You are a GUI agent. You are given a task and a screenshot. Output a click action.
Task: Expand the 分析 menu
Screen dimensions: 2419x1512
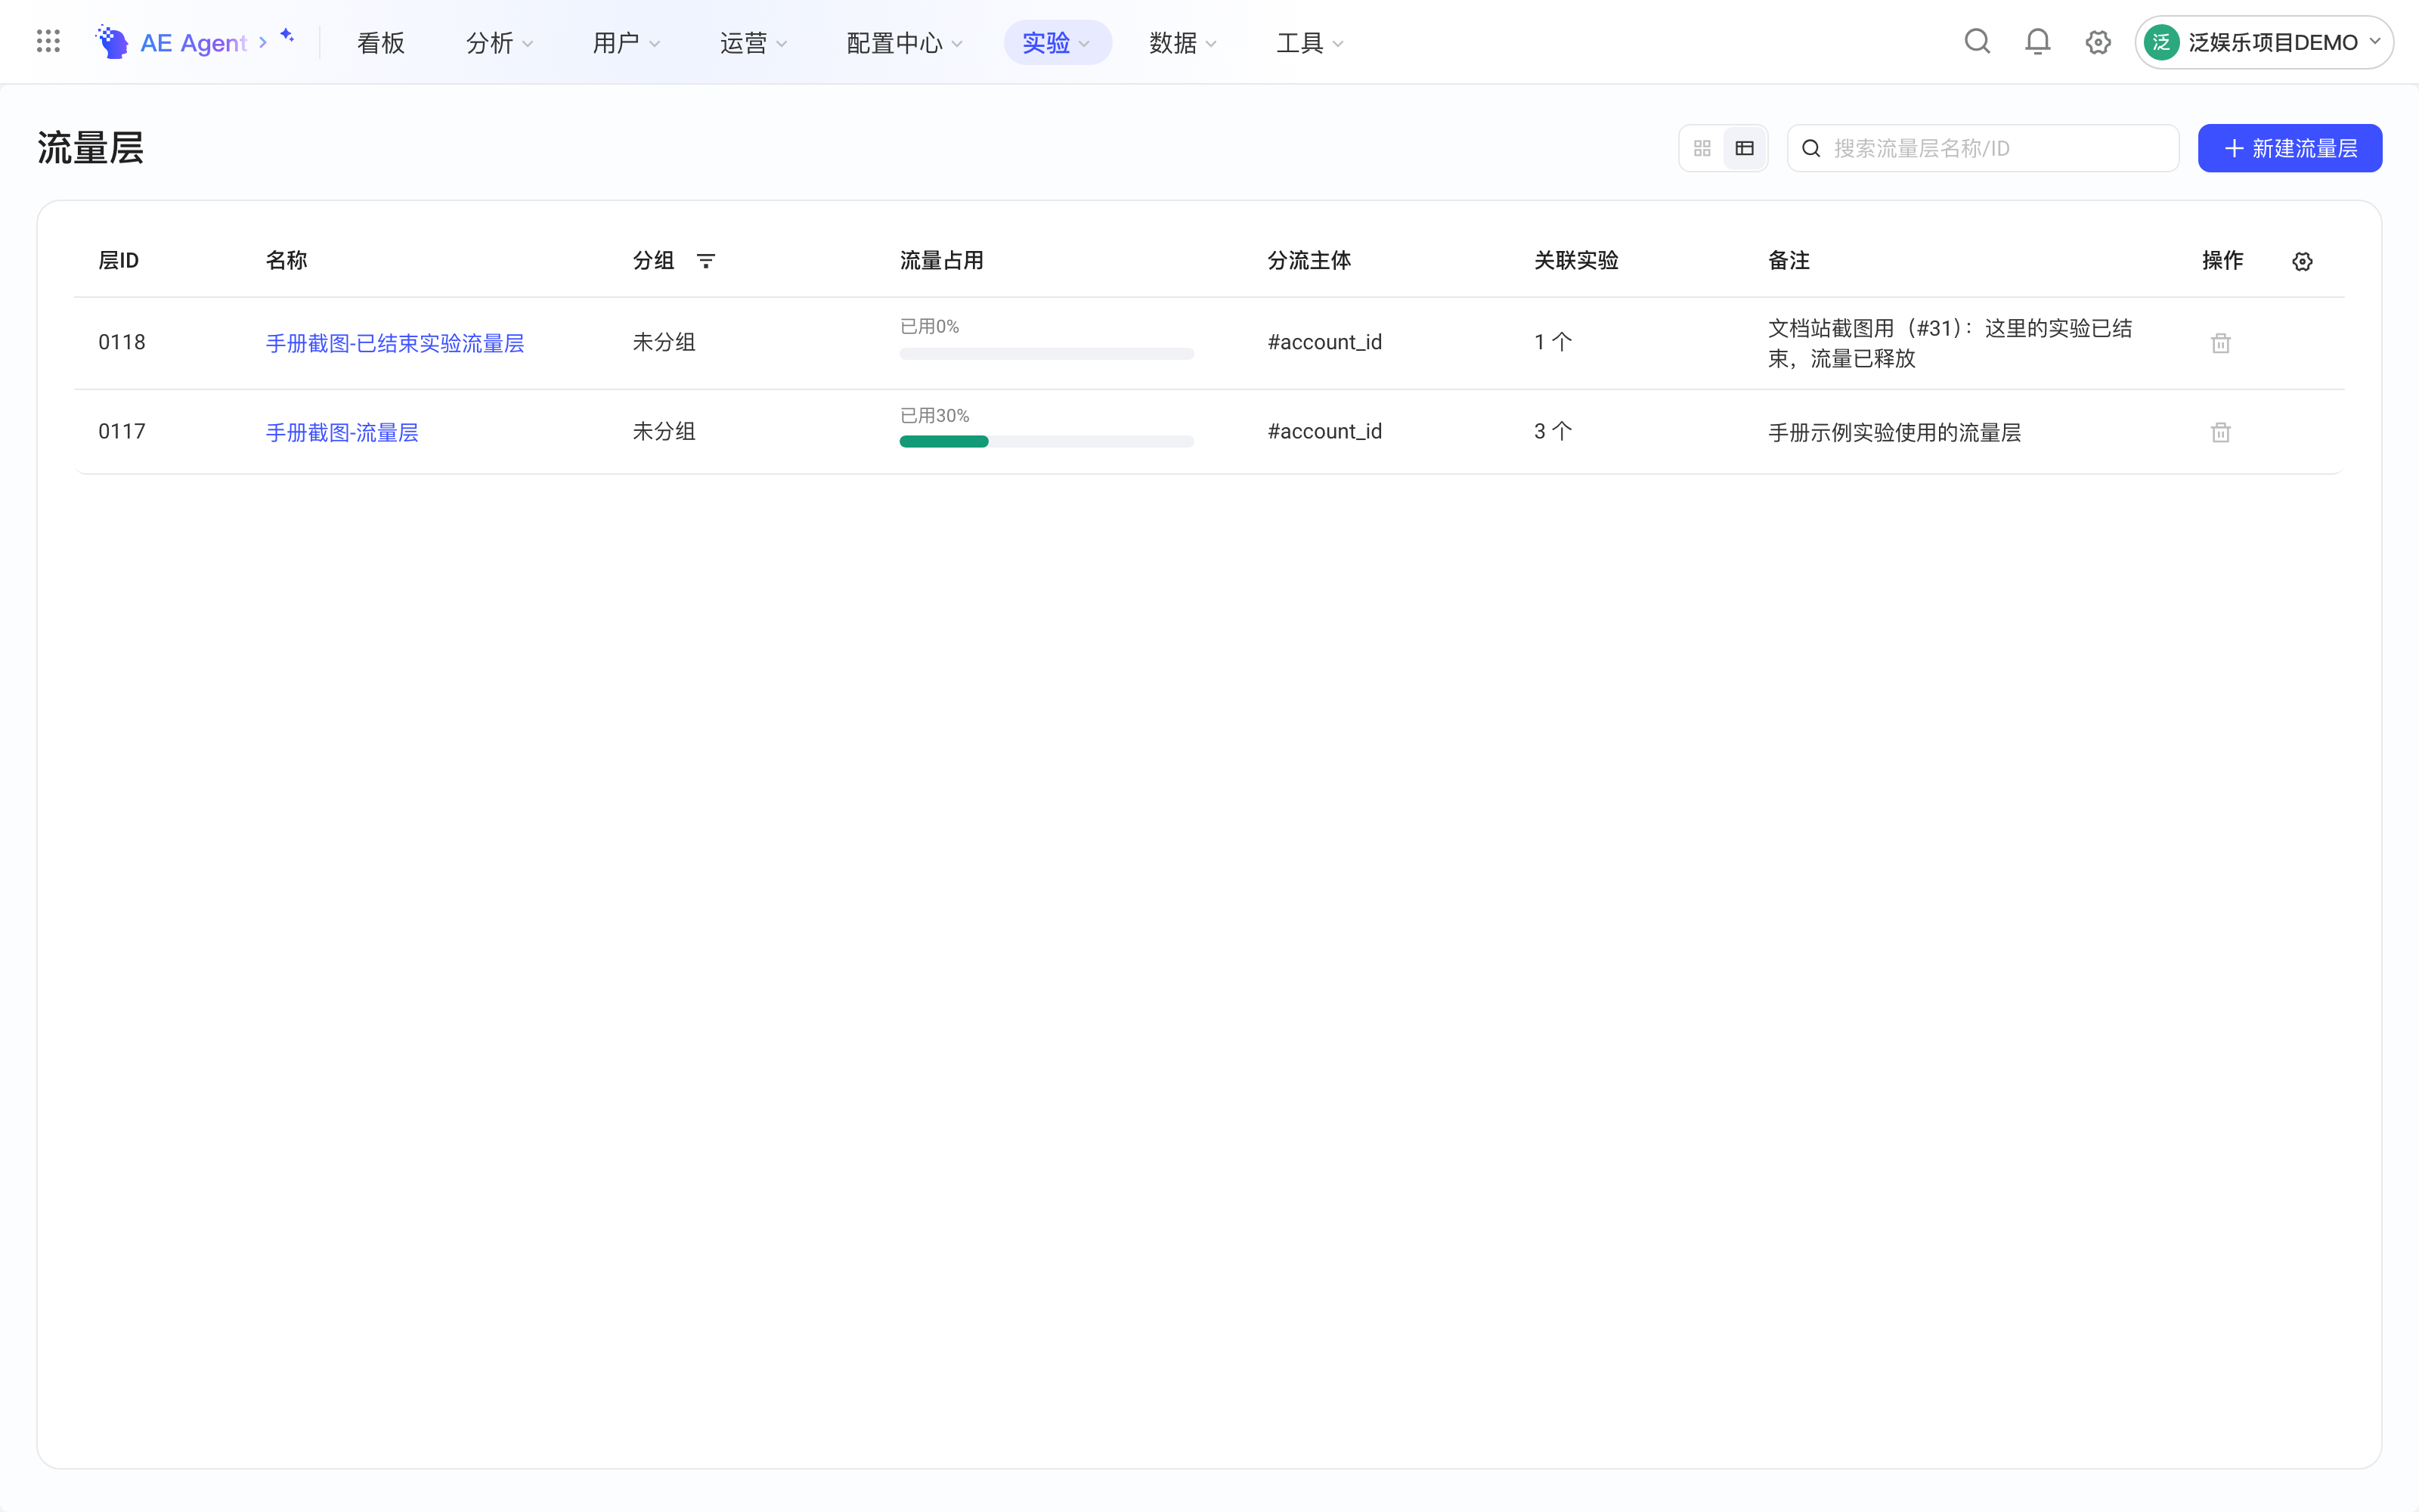(499, 43)
